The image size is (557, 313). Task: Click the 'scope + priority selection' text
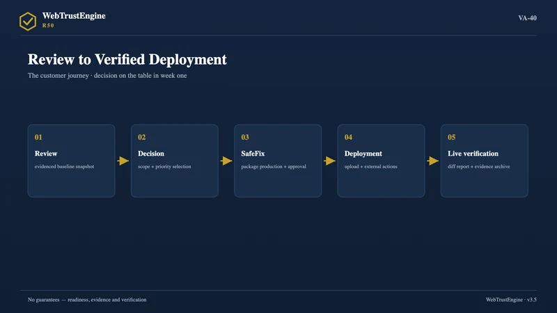(164, 166)
